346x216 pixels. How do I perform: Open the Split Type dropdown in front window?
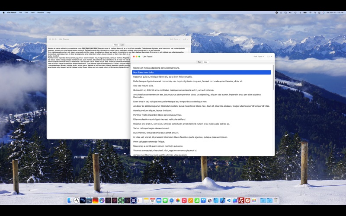[x=258, y=57]
